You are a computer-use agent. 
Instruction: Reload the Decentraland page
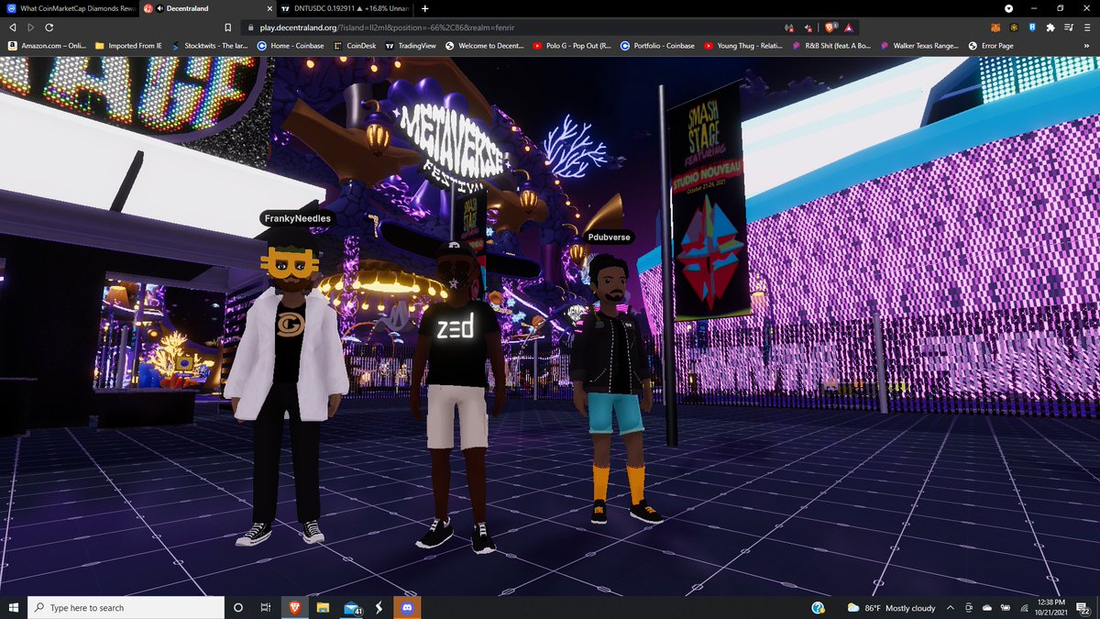click(49, 28)
